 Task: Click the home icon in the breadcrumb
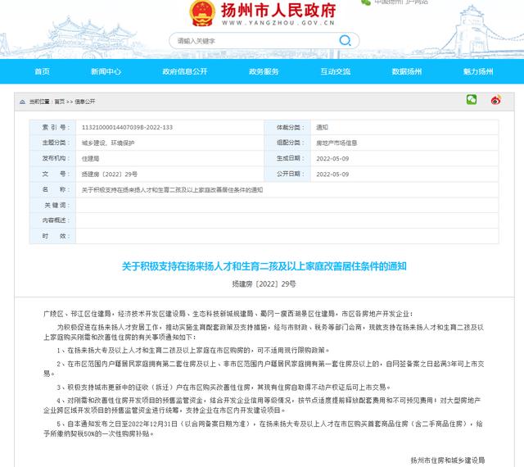[22, 102]
